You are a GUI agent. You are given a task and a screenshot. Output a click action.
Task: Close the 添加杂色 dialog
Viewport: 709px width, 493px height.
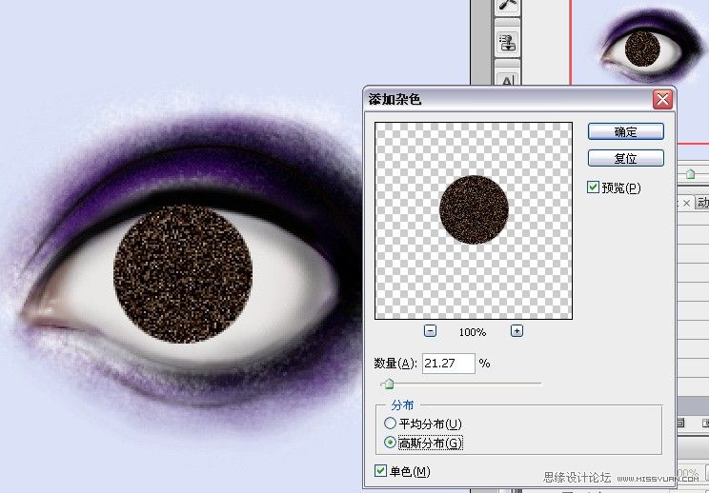click(x=662, y=99)
